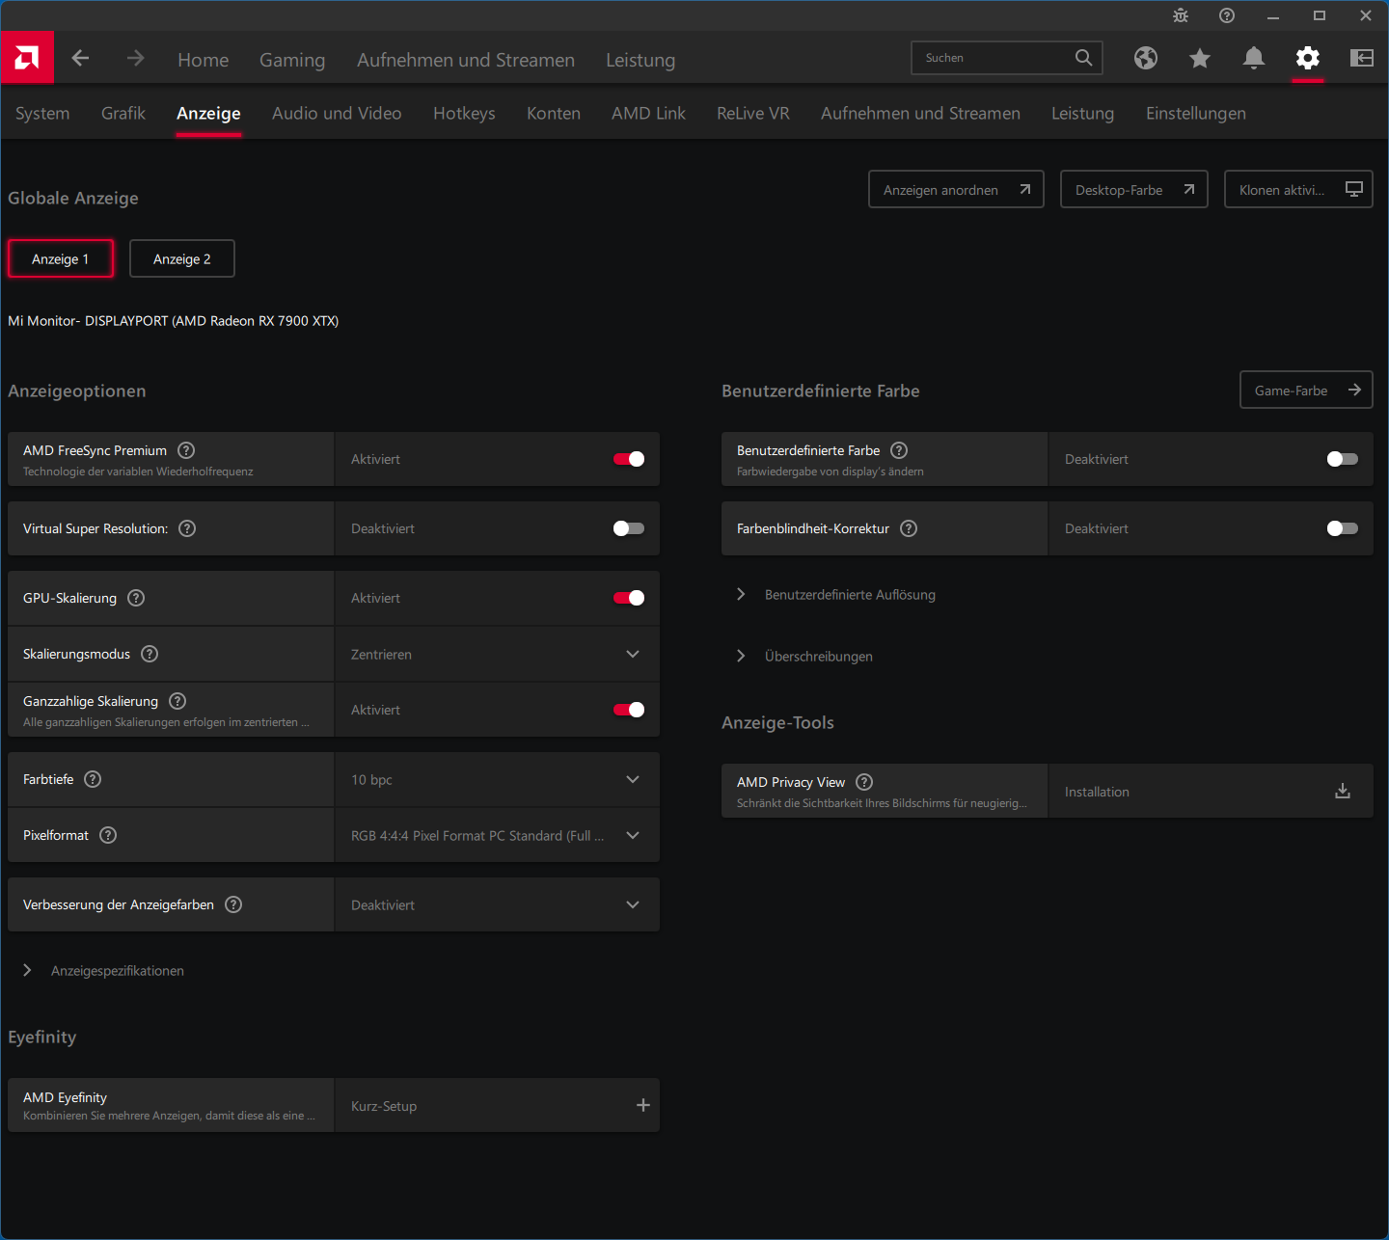Click the AMD Privacy View download icon
1389x1240 pixels.
click(x=1342, y=791)
